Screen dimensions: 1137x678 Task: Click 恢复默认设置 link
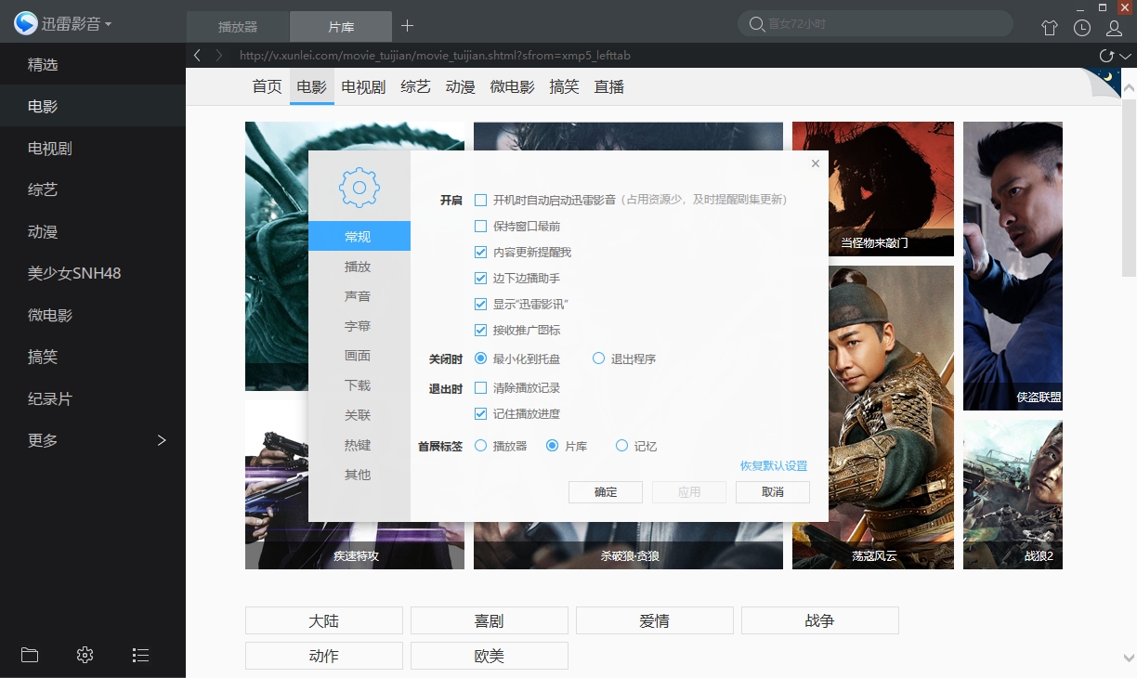click(x=773, y=465)
